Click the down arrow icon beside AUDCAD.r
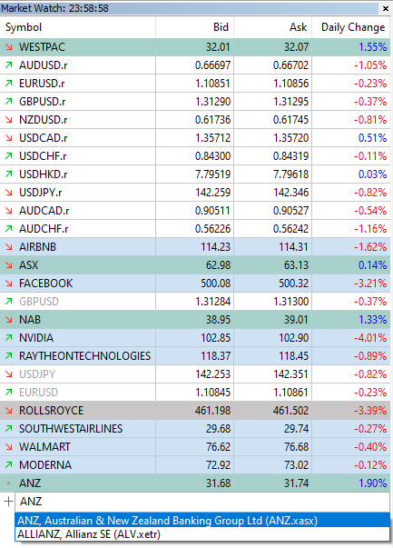The width and height of the screenshot is (393, 548). coord(9,211)
